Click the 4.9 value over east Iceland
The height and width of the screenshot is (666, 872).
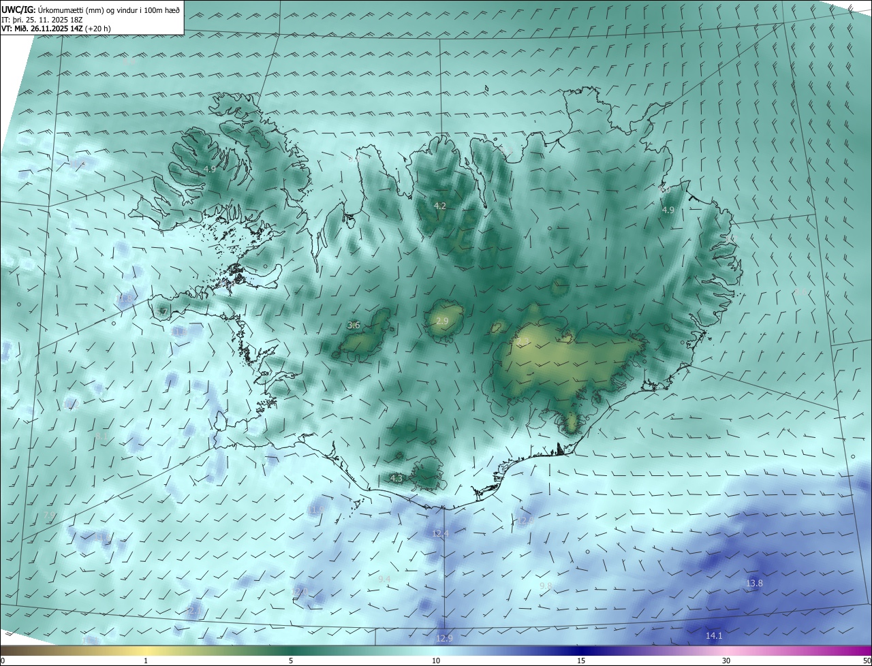click(x=668, y=210)
